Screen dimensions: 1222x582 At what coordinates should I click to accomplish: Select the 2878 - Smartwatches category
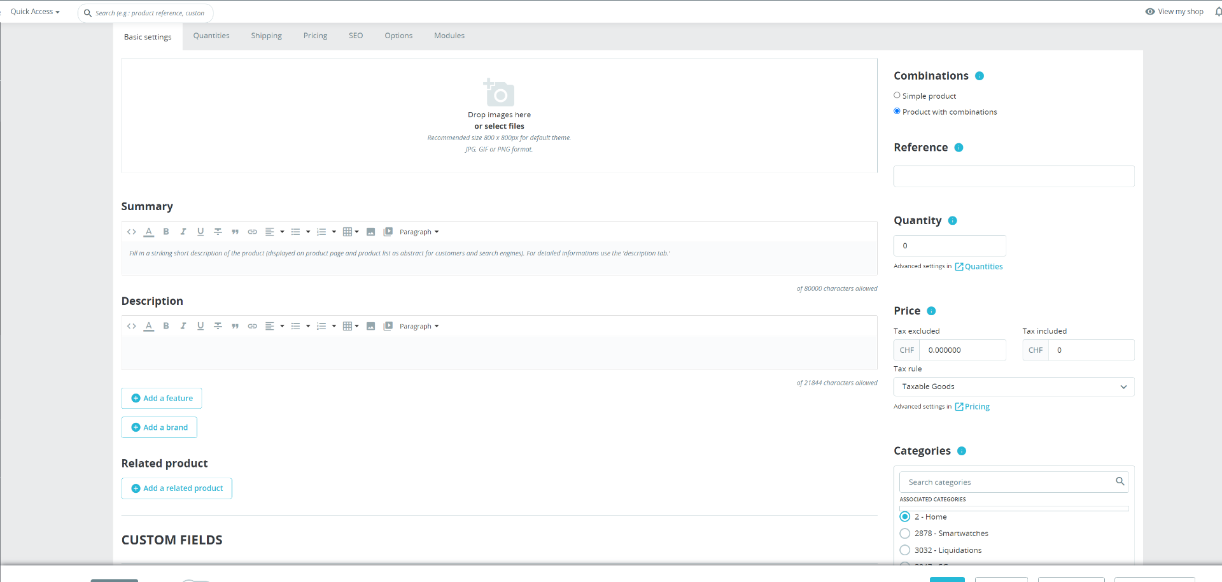tap(905, 533)
